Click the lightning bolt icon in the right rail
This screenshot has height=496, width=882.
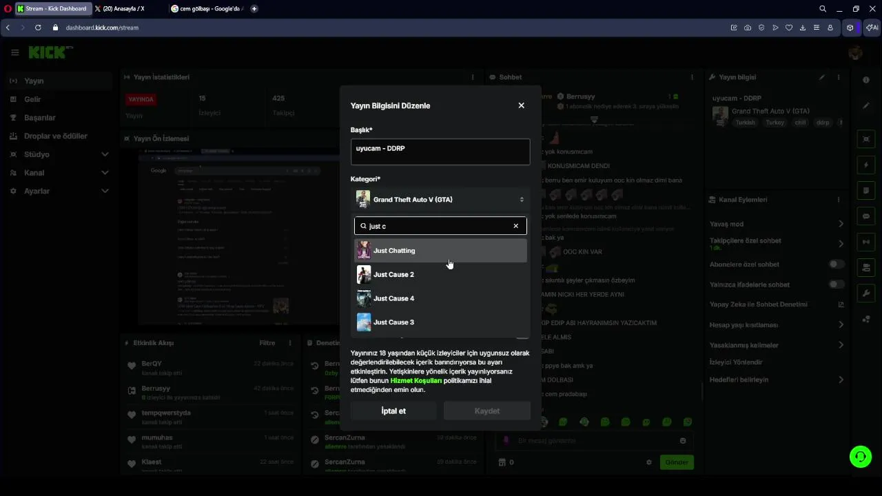point(866,165)
